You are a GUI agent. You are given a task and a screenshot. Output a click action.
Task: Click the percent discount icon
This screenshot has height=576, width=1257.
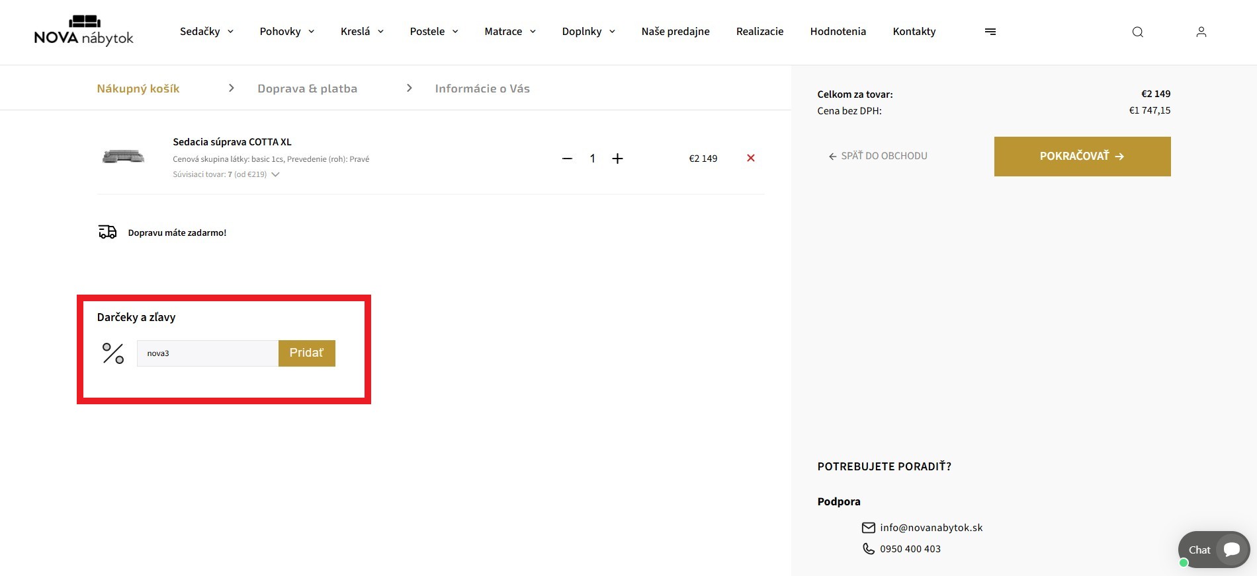click(113, 353)
